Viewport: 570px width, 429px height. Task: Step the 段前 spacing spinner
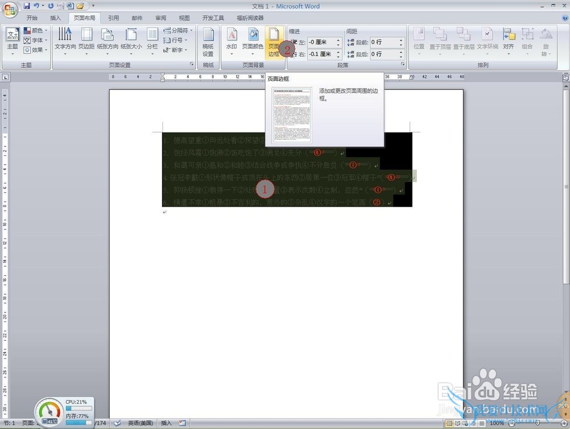click(401, 42)
